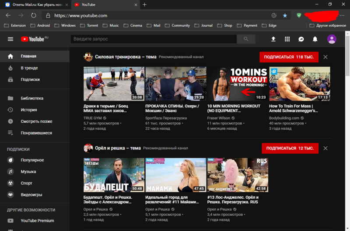Click the Орёл и решка channel avatar
The height and width of the screenshot is (231, 350).
click(88, 148)
